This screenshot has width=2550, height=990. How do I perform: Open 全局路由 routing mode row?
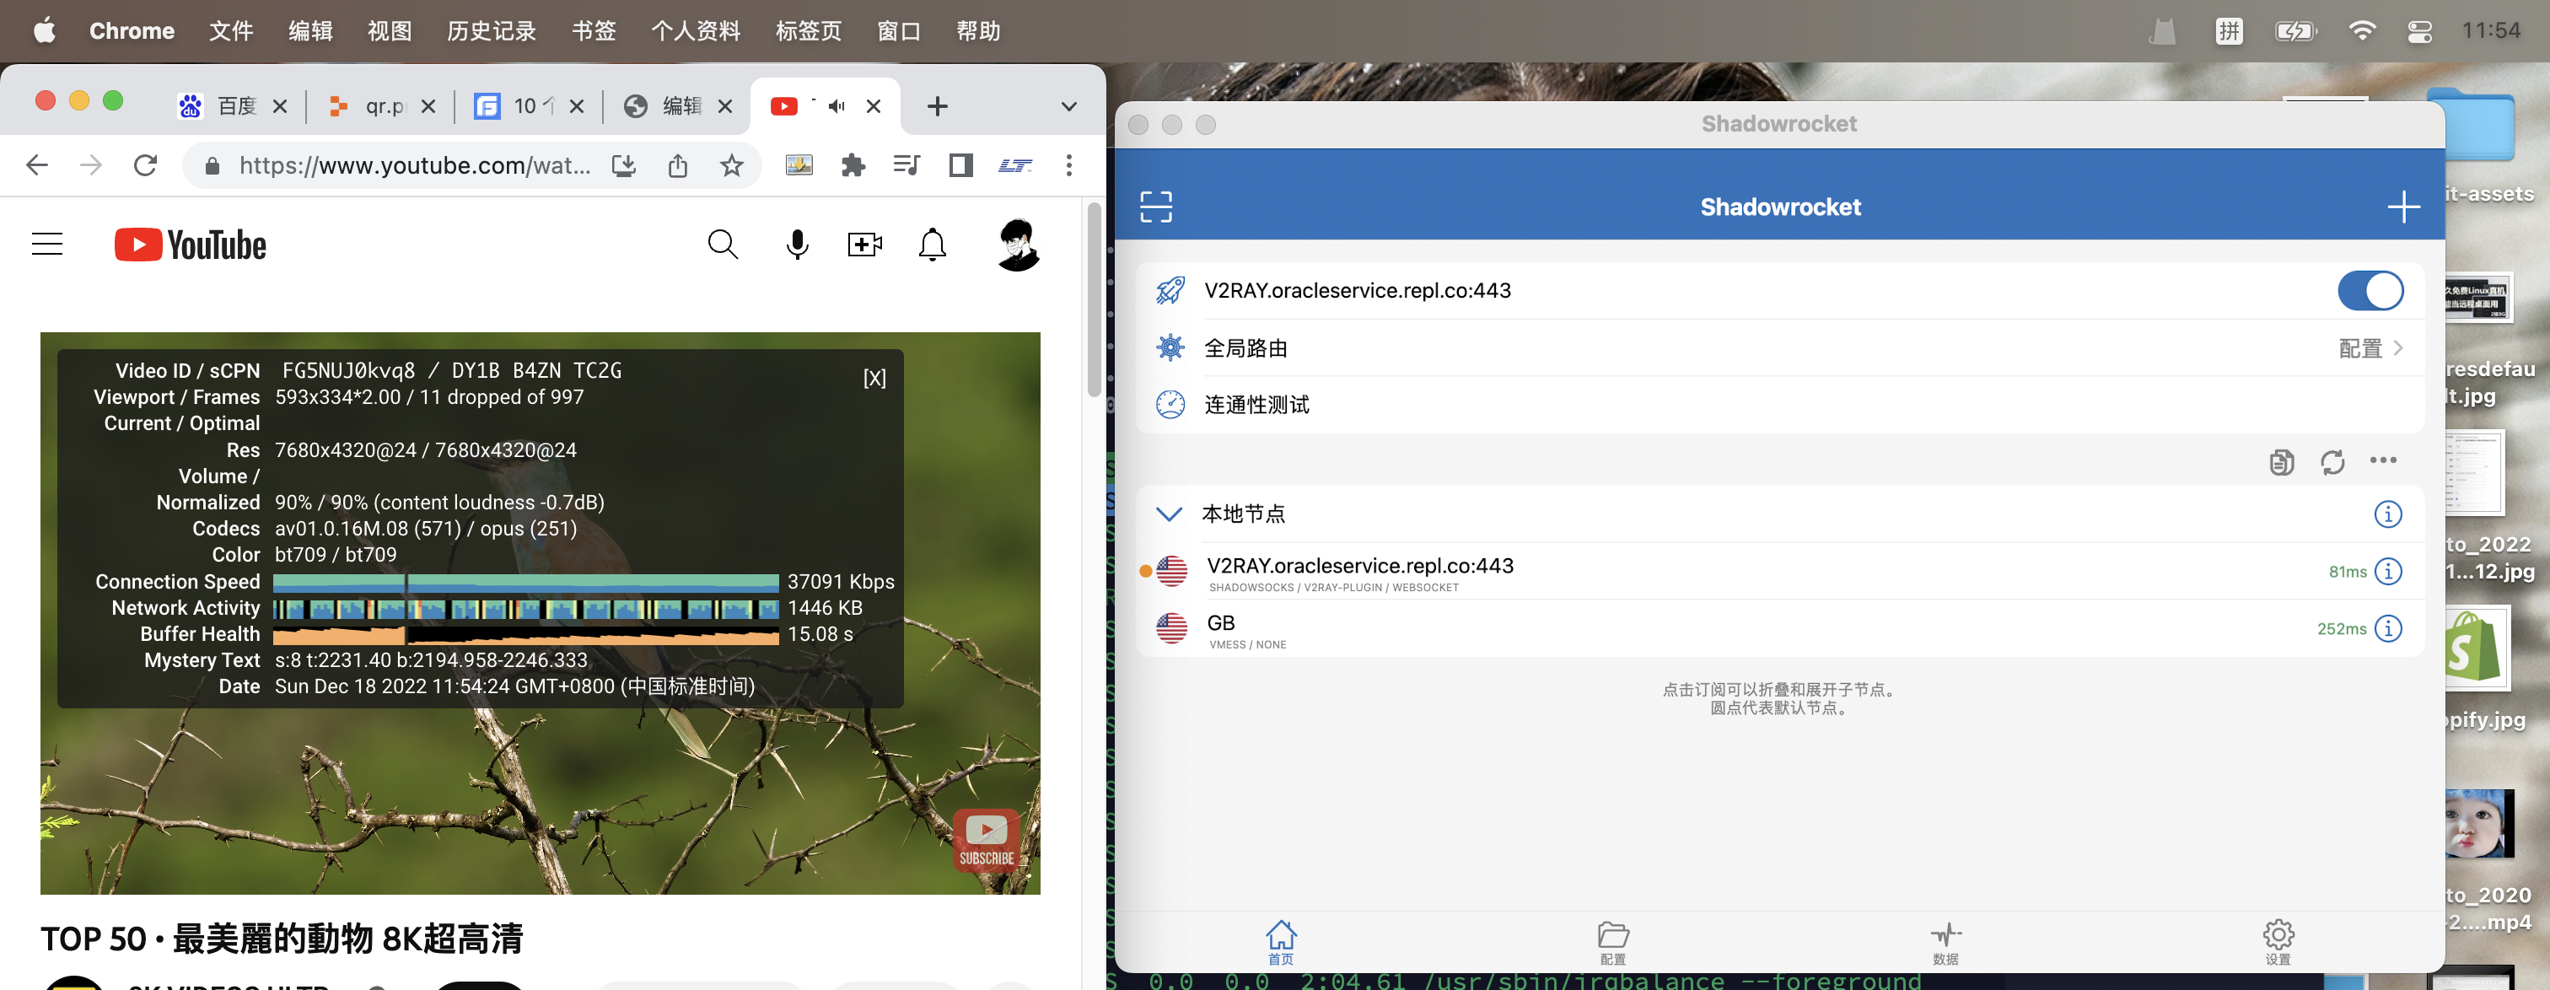tap(1779, 348)
